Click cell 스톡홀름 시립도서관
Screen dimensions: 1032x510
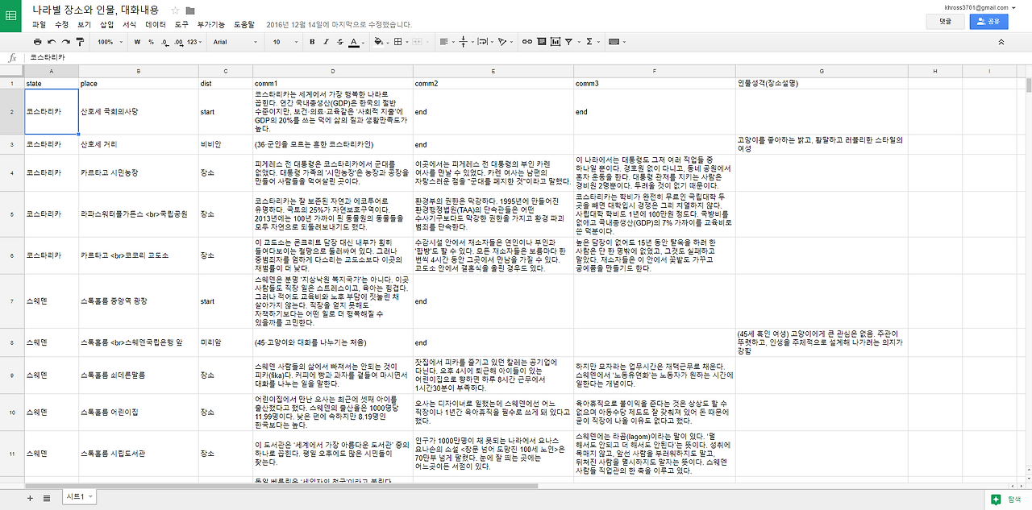point(139,454)
